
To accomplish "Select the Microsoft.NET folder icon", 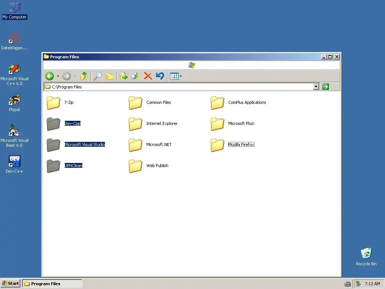I will pos(135,145).
